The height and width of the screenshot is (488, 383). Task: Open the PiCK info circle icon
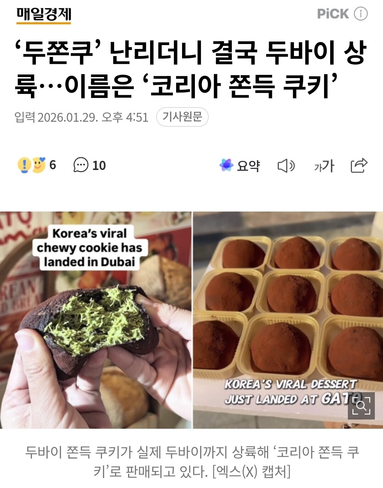click(361, 14)
